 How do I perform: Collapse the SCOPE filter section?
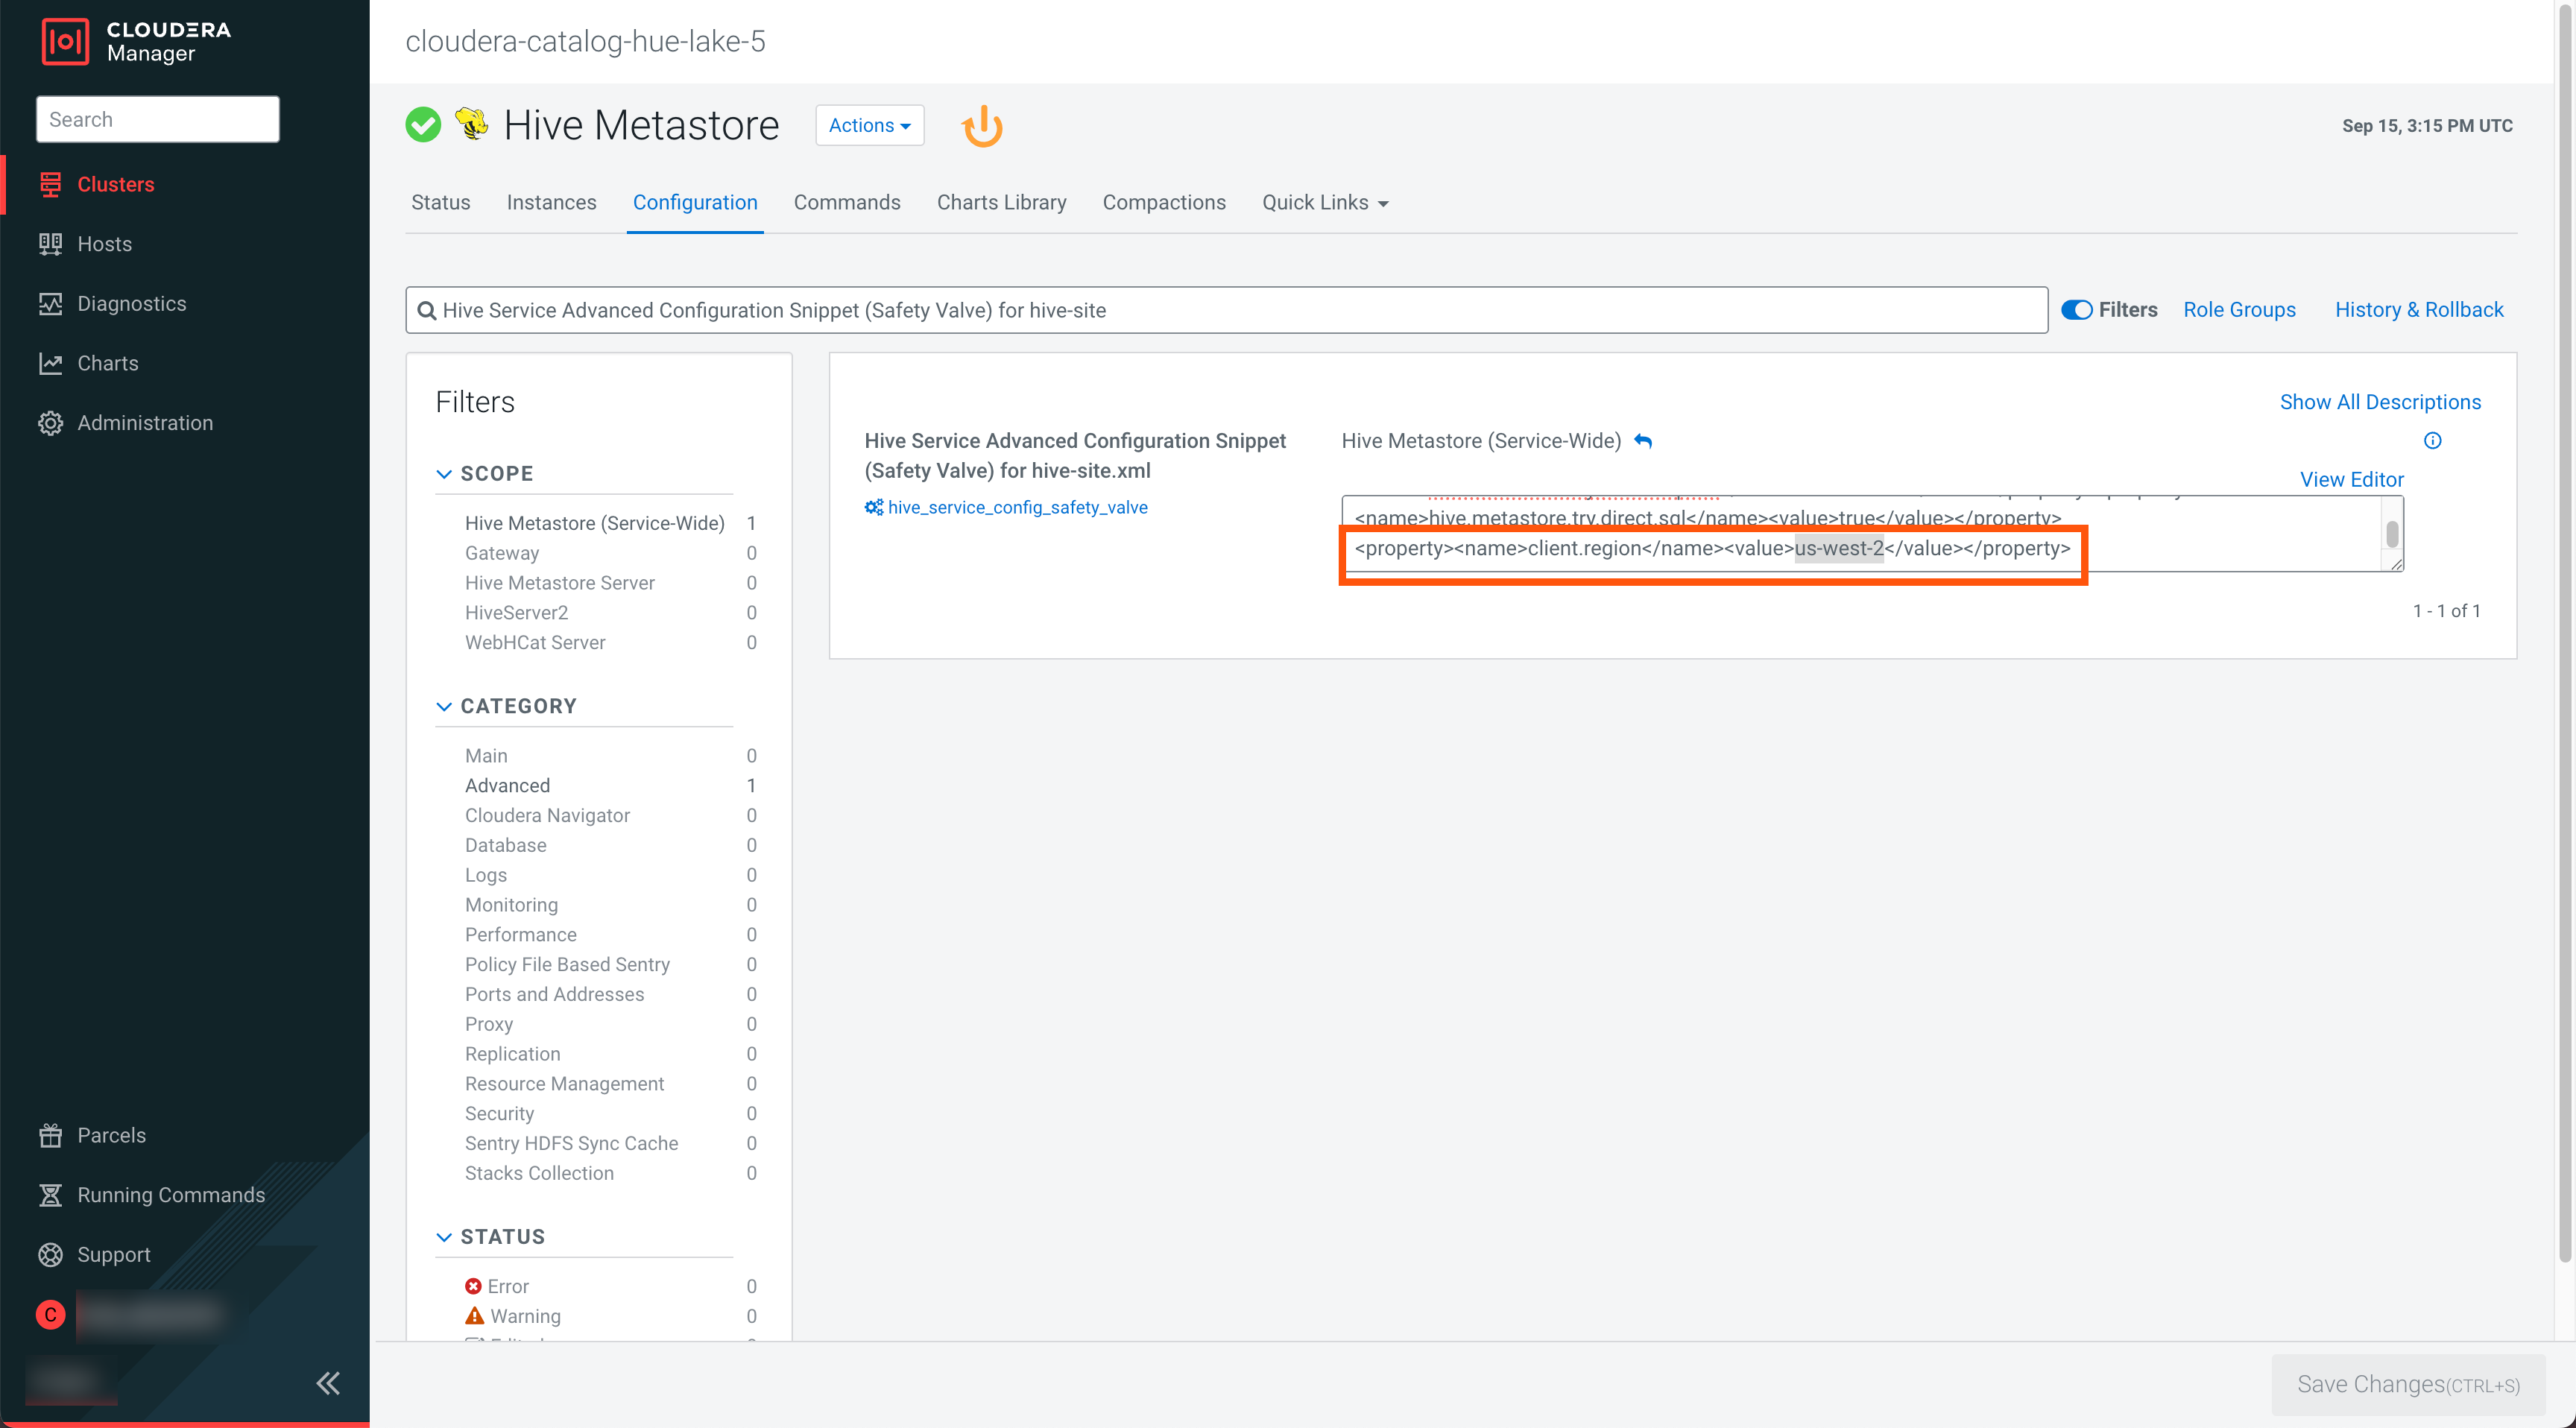click(444, 474)
